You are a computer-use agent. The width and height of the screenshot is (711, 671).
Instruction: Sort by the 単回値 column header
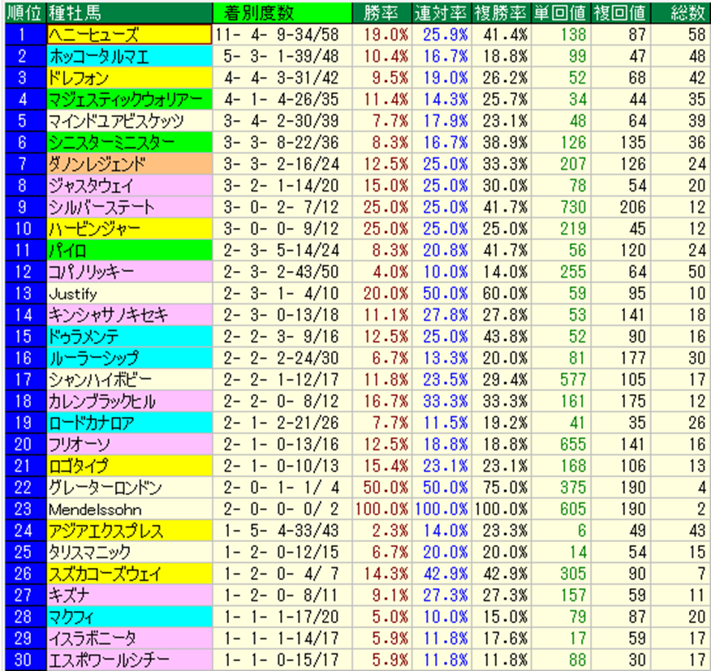pyautogui.click(x=562, y=13)
